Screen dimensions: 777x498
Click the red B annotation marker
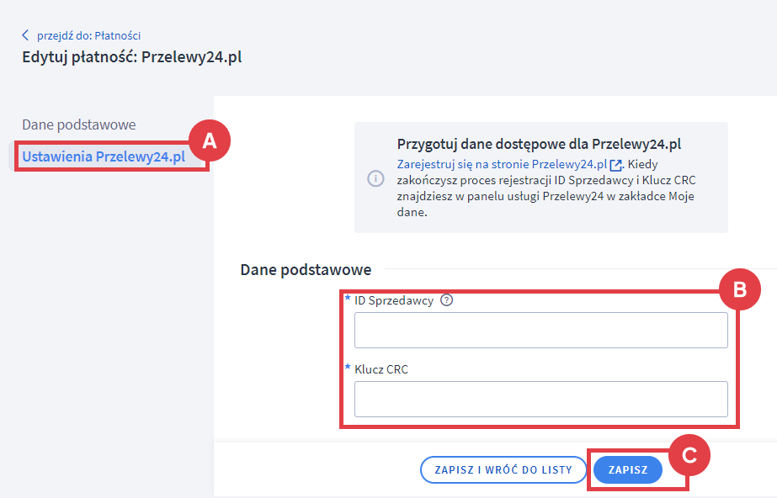coord(739,289)
